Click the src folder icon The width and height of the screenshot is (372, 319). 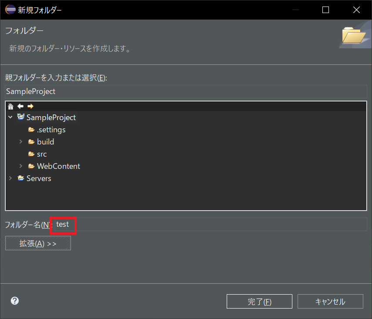pyautogui.click(x=31, y=154)
